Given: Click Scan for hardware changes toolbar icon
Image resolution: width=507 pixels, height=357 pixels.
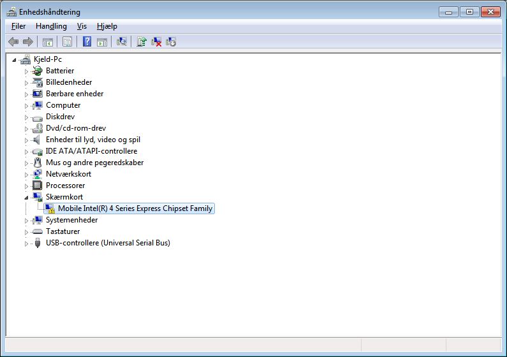Looking at the screenshot, I should click(x=122, y=42).
